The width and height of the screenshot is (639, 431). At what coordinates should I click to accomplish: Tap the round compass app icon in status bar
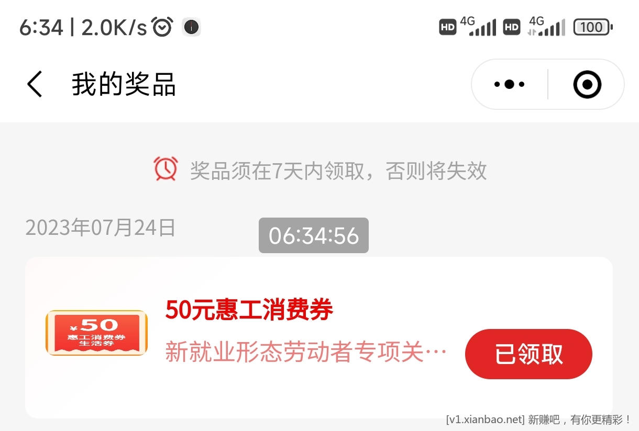click(191, 27)
